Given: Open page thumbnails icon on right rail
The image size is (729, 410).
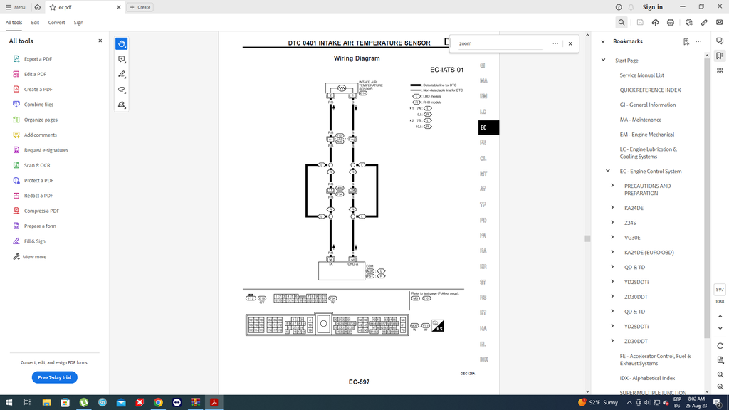Looking at the screenshot, I should 720,70.
